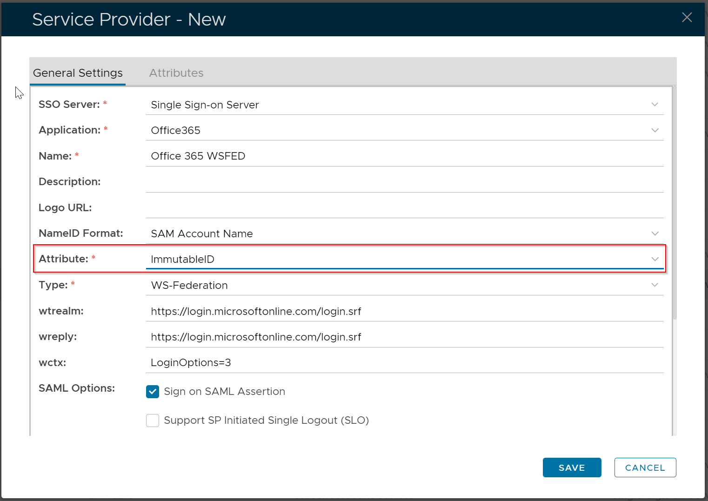Click the Sign on SAML Assertion label

[x=224, y=392]
